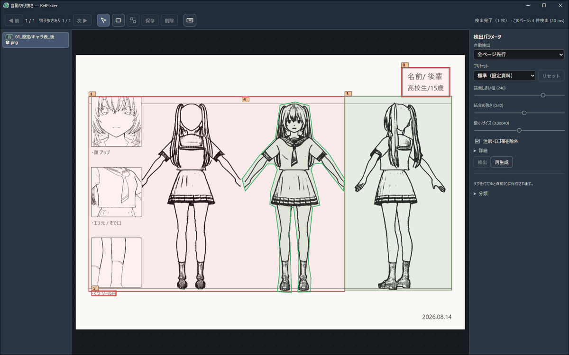The height and width of the screenshot is (355, 569).
Task: Select the arrow pointer selection tool
Action: pyautogui.click(x=103, y=20)
